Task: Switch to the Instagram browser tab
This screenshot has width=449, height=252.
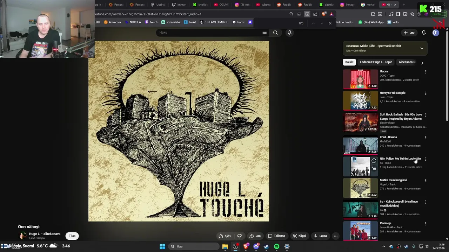Action: point(347,5)
